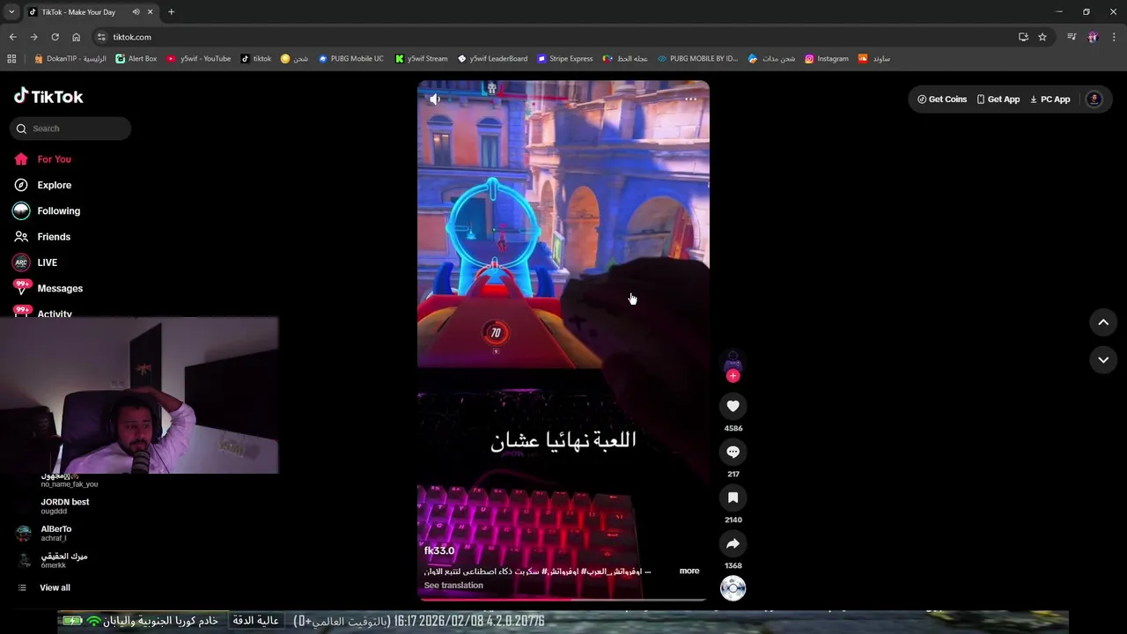Open the browser media control icon
The image size is (1127, 634).
(x=1072, y=37)
